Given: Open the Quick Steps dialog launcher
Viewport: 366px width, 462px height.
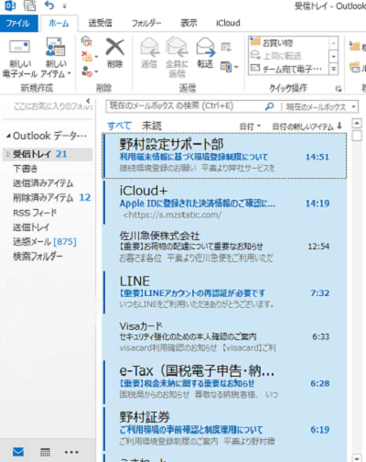Looking at the screenshot, I should coord(338,89).
